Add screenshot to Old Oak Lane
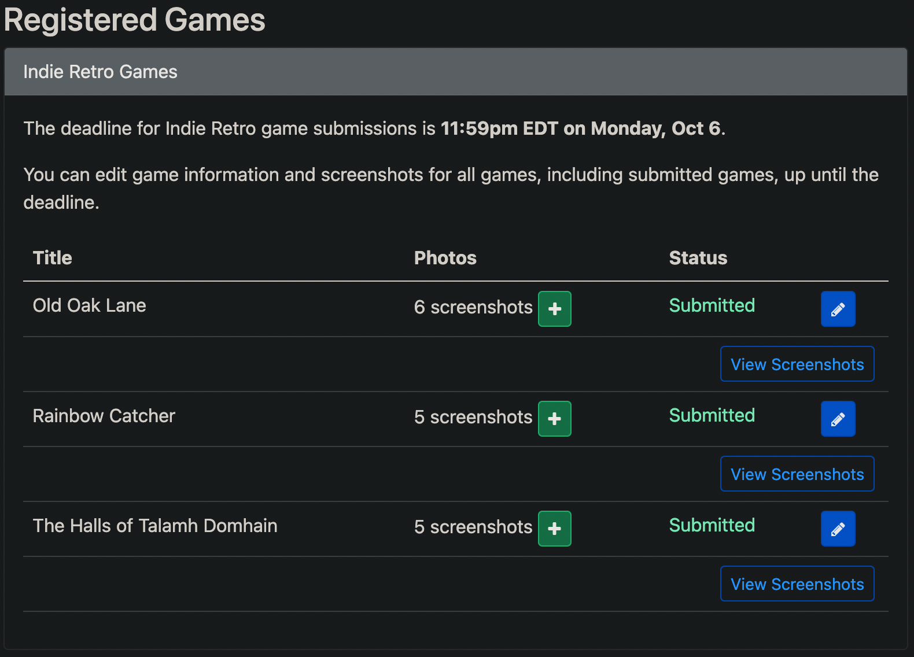Viewport: 914px width, 657px height. (554, 309)
